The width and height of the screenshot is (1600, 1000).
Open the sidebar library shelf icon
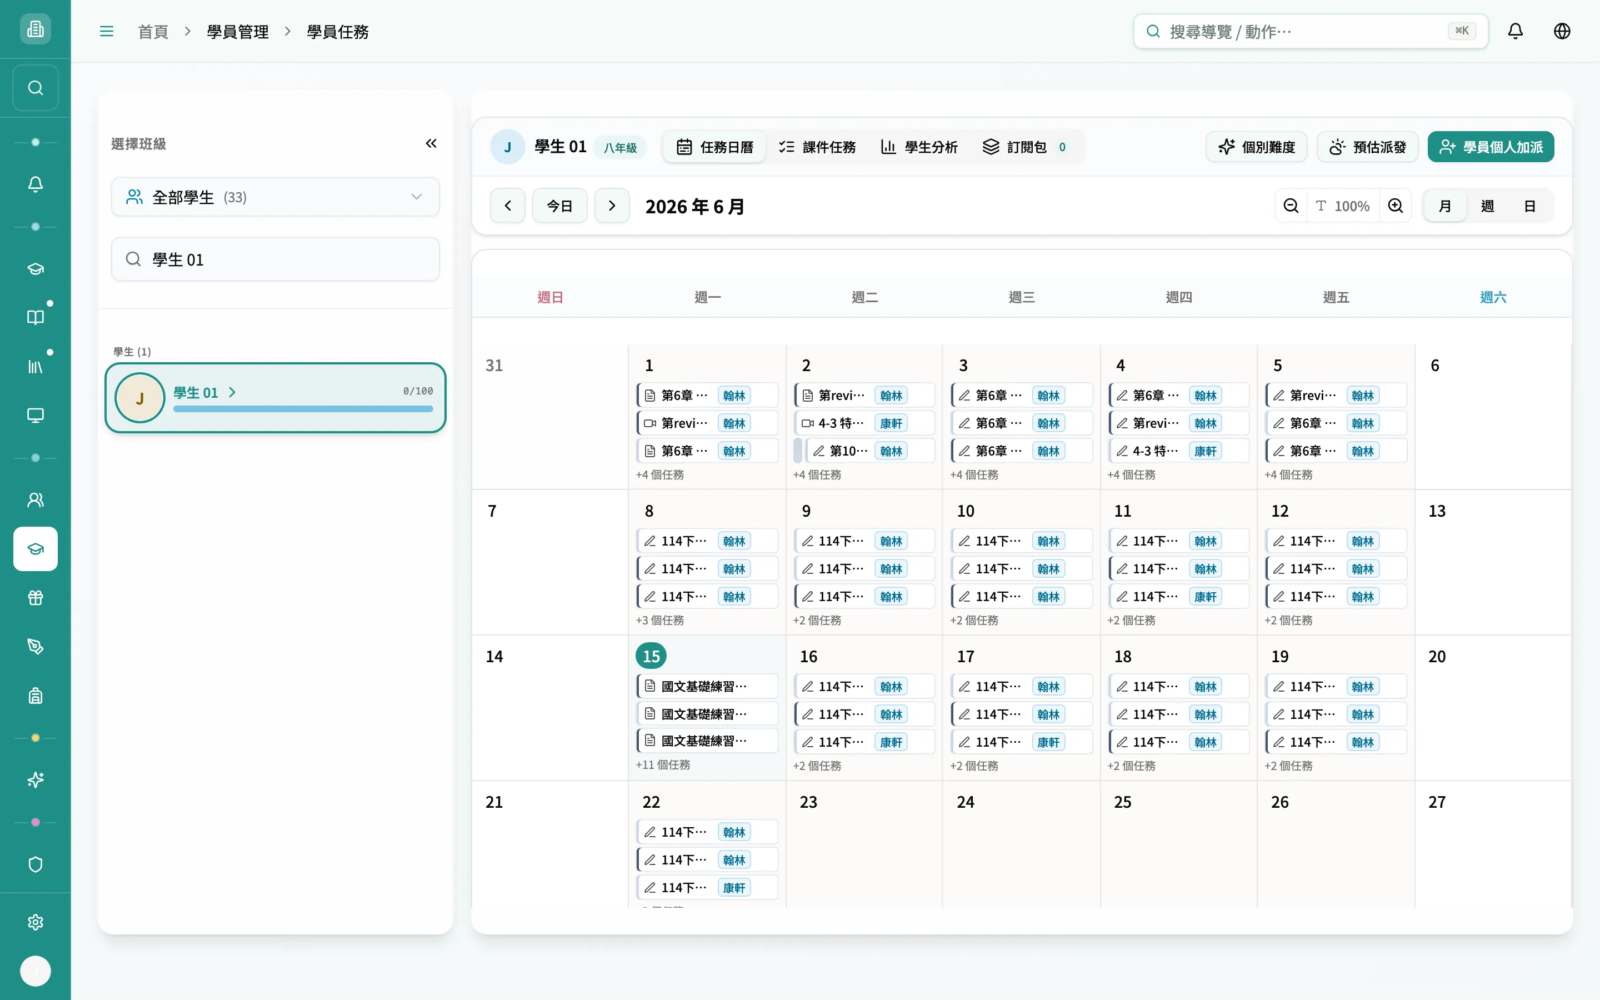pos(36,367)
